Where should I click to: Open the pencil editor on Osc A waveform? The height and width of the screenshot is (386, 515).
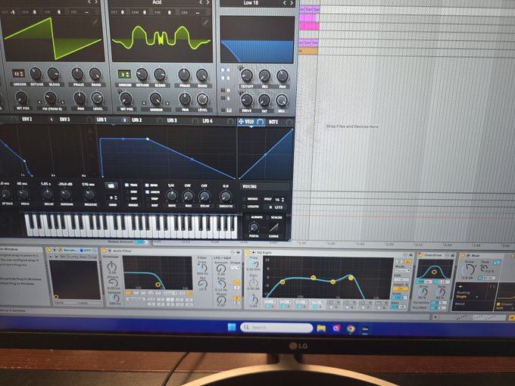click(x=95, y=22)
